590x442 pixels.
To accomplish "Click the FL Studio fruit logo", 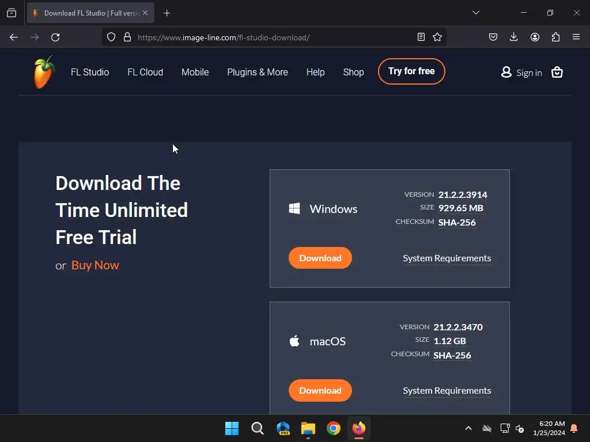I will [x=44, y=72].
